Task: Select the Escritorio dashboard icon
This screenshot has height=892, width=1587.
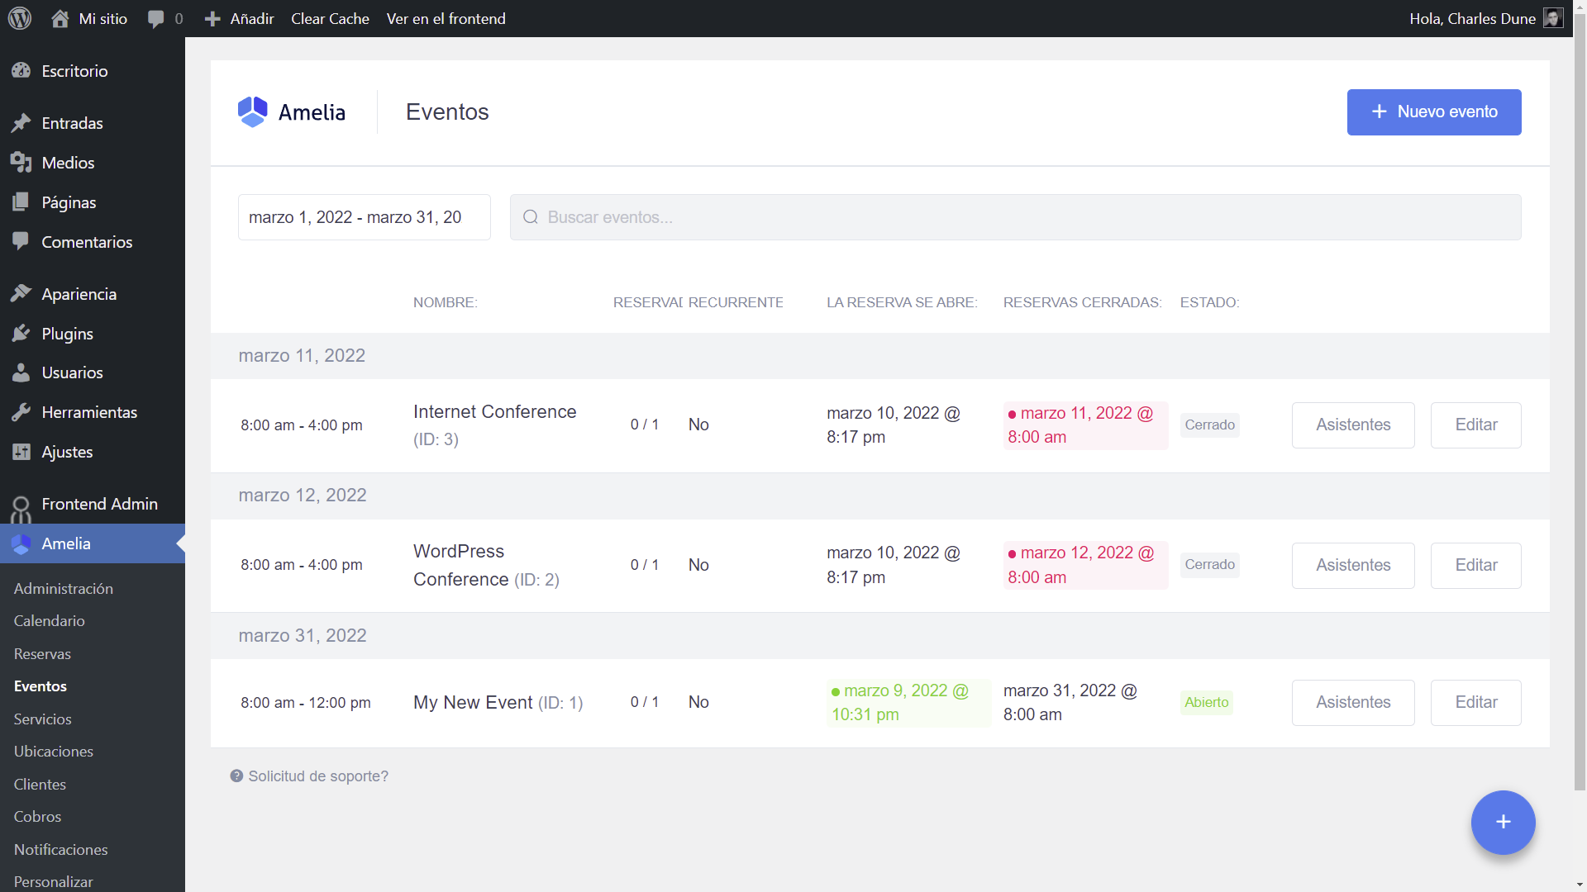Action: click(x=21, y=70)
